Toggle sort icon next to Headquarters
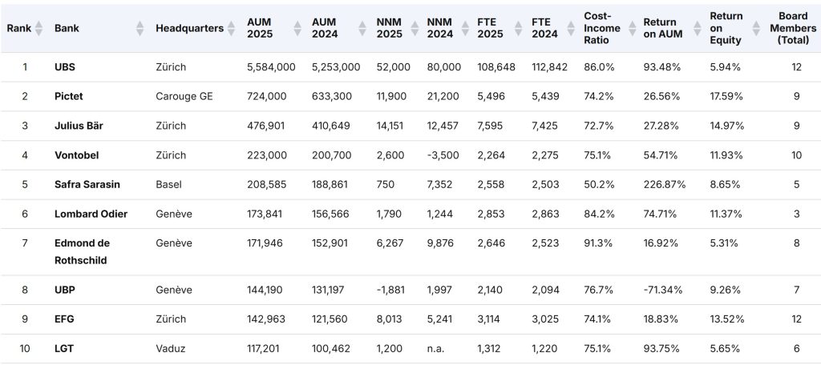The width and height of the screenshot is (821, 365). (233, 28)
